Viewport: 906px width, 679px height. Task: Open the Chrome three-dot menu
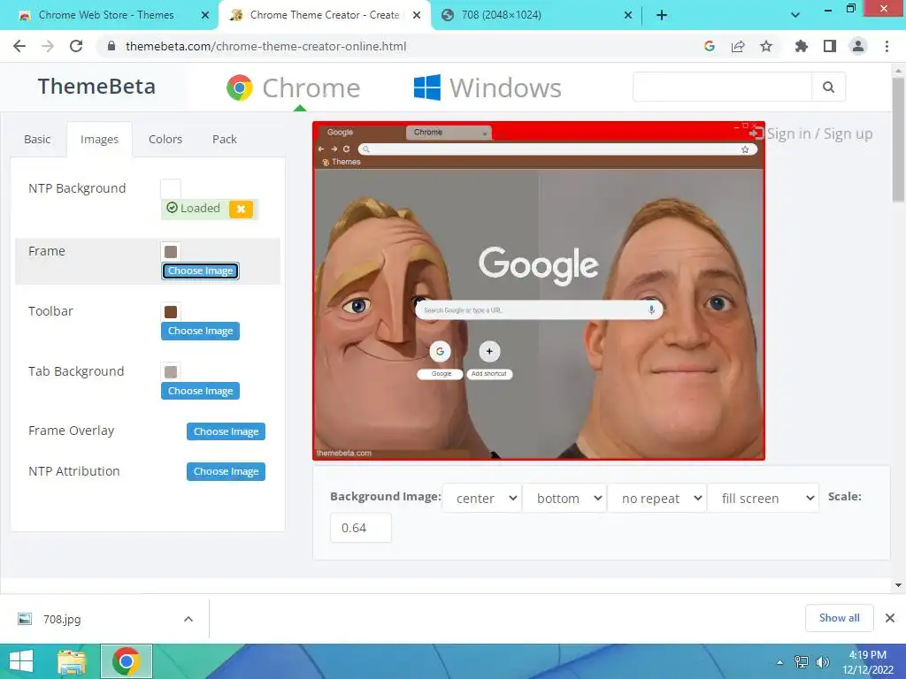887,46
